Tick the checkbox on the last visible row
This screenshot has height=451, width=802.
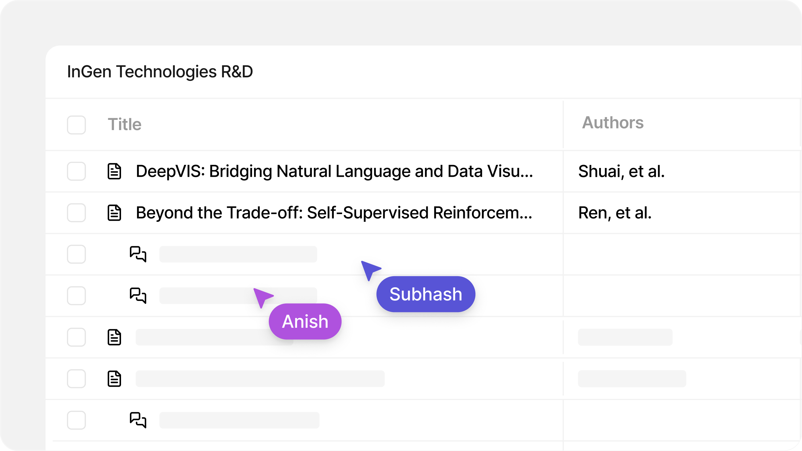coord(77,420)
